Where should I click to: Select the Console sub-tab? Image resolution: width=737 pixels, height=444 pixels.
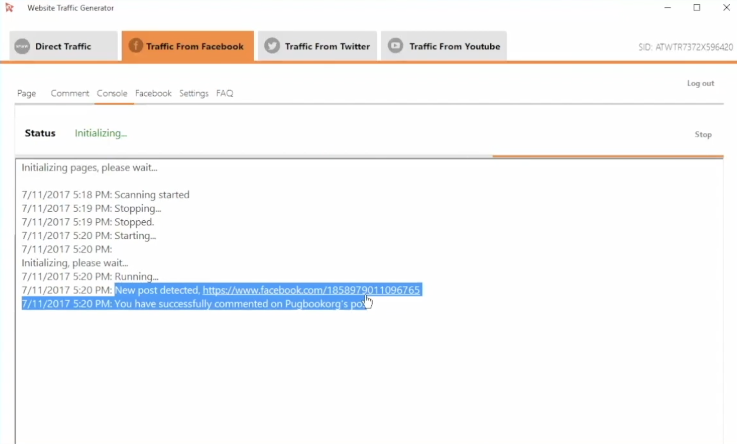pos(112,93)
